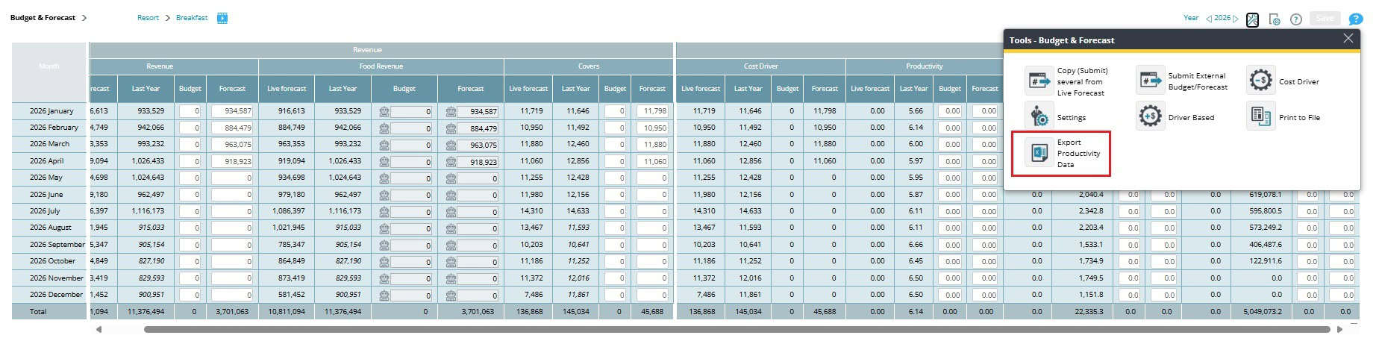Select the Print to File tool
1379x344 pixels.
[1284, 117]
